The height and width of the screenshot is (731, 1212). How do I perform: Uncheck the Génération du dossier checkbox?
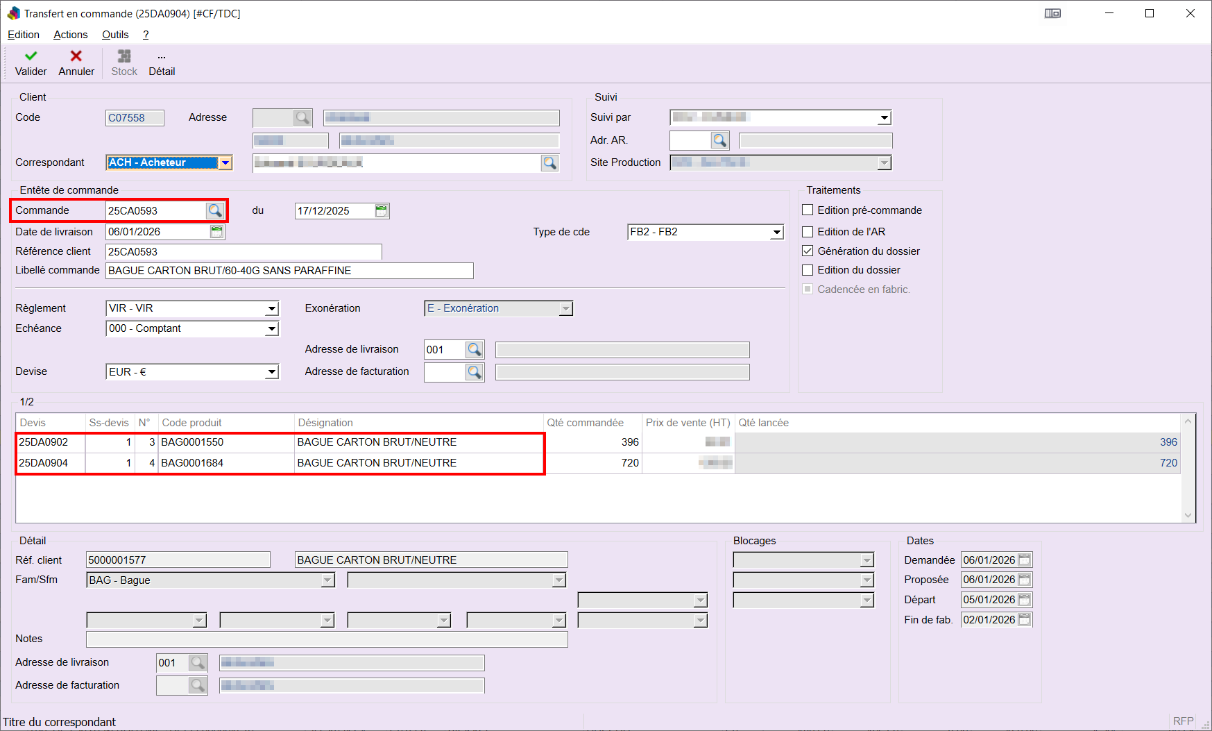coord(808,251)
